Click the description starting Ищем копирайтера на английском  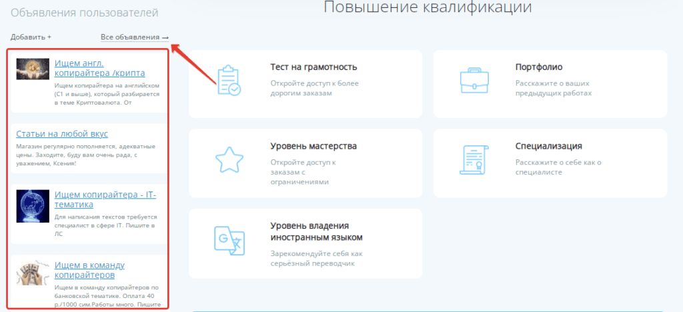[x=107, y=94]
